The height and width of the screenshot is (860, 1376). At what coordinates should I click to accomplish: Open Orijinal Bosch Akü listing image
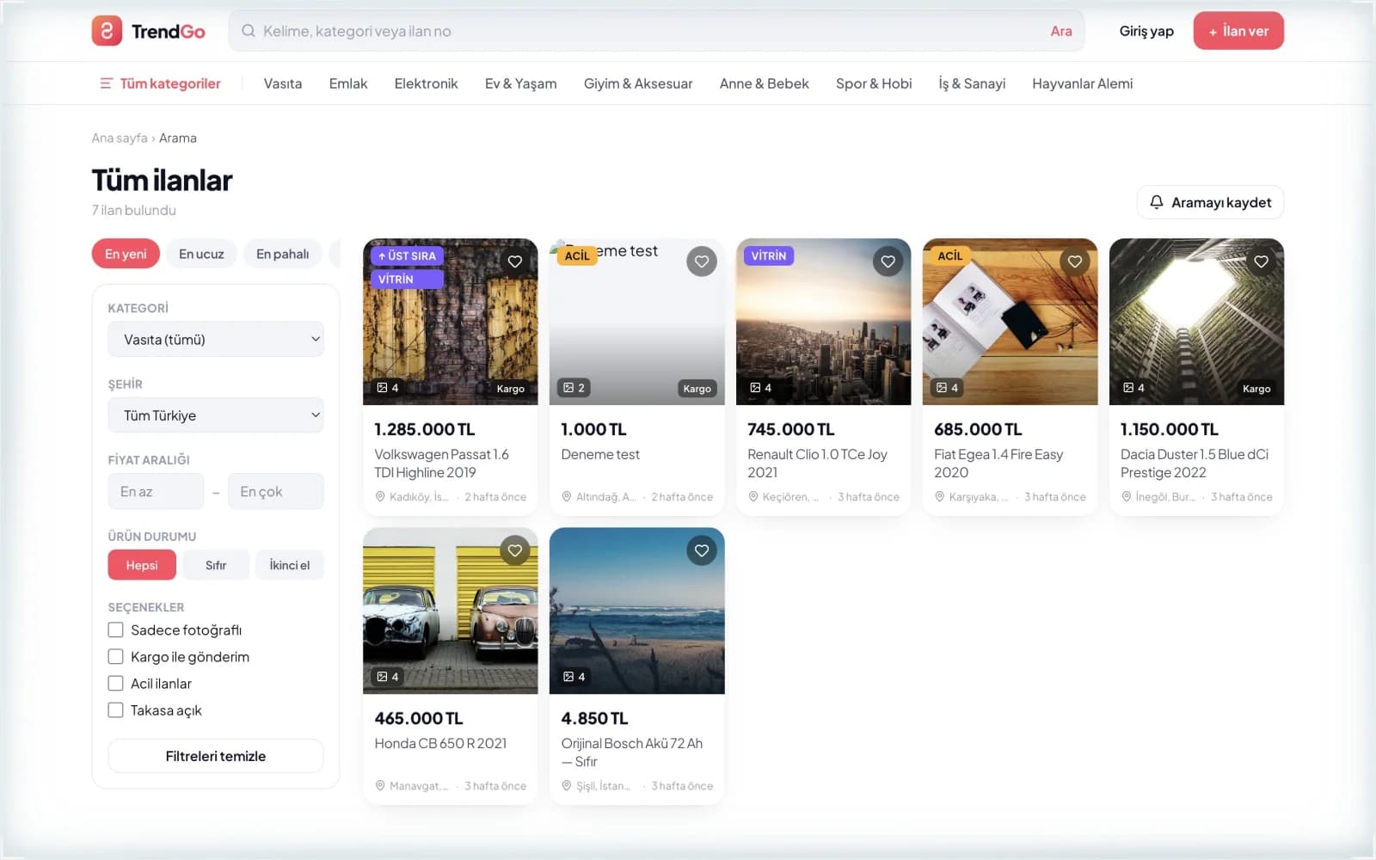(x=637, y=611)
